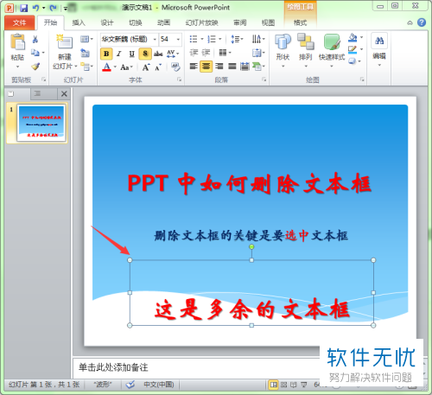Click the Distributed alignment icon
This screenshot has width=432, height=395.
pyautogui.click(x=245, y=67)
